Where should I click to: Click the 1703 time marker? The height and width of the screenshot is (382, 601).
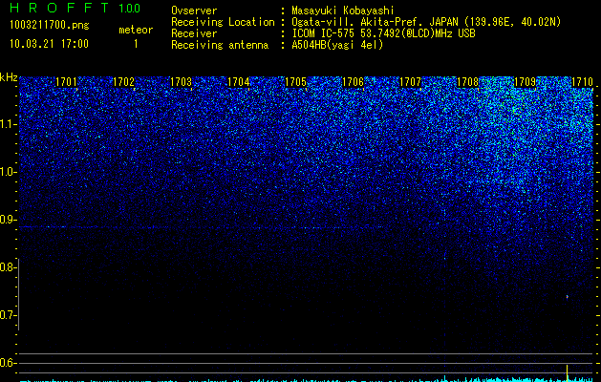pos(181,82)
